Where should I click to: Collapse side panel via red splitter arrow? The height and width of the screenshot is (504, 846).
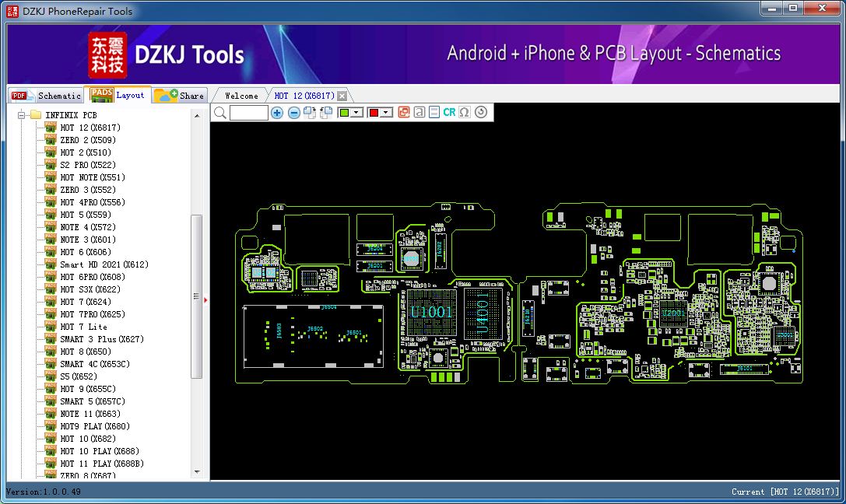point(205,299)
